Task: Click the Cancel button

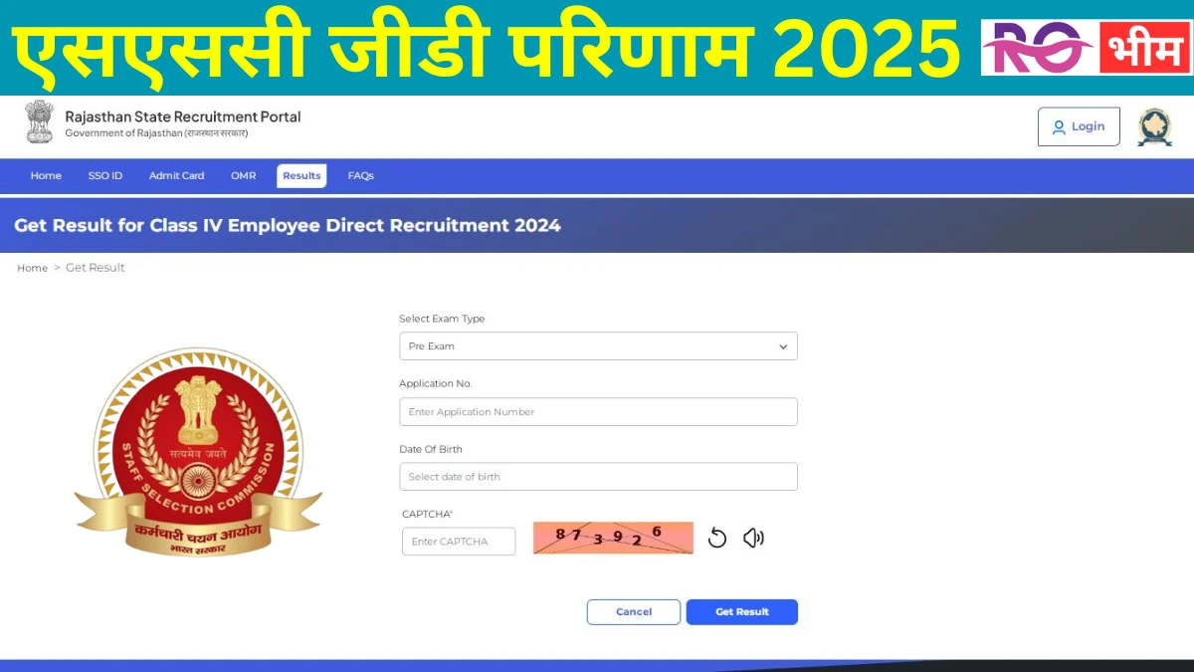Action: 634,612
